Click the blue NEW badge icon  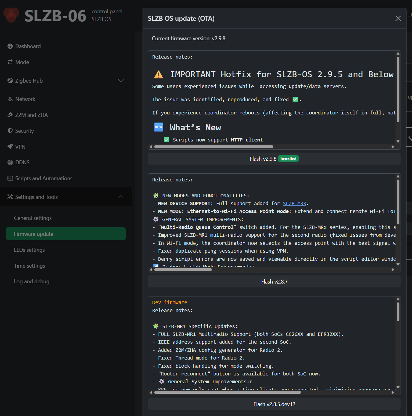[158, 127]
